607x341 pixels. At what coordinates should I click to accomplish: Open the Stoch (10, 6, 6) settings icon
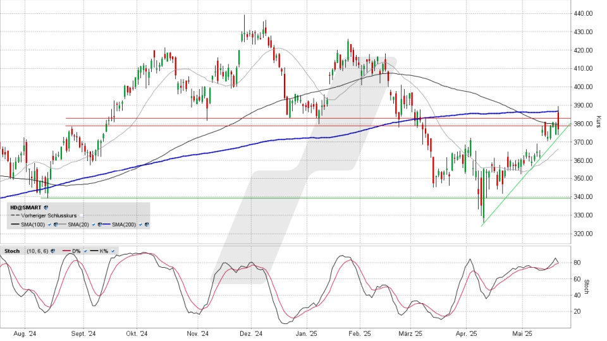(52, 251)
